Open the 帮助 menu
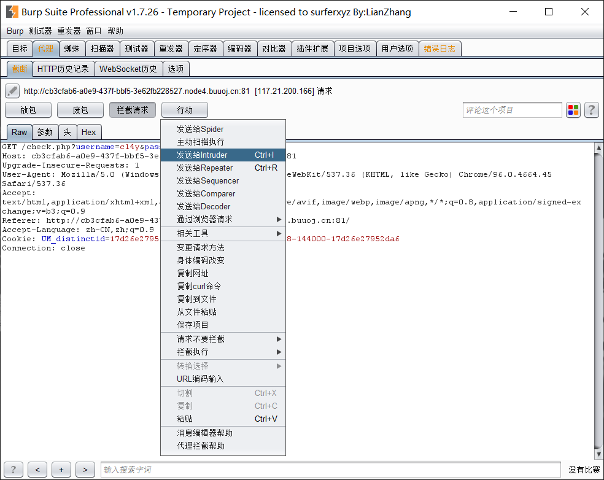 [x=115, y=31]
